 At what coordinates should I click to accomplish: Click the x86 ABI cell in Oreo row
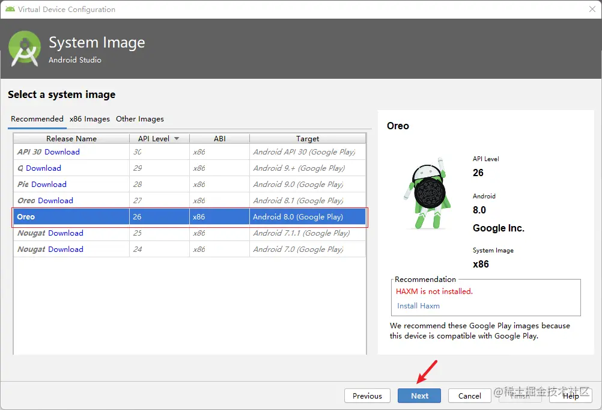click(220, 216)
